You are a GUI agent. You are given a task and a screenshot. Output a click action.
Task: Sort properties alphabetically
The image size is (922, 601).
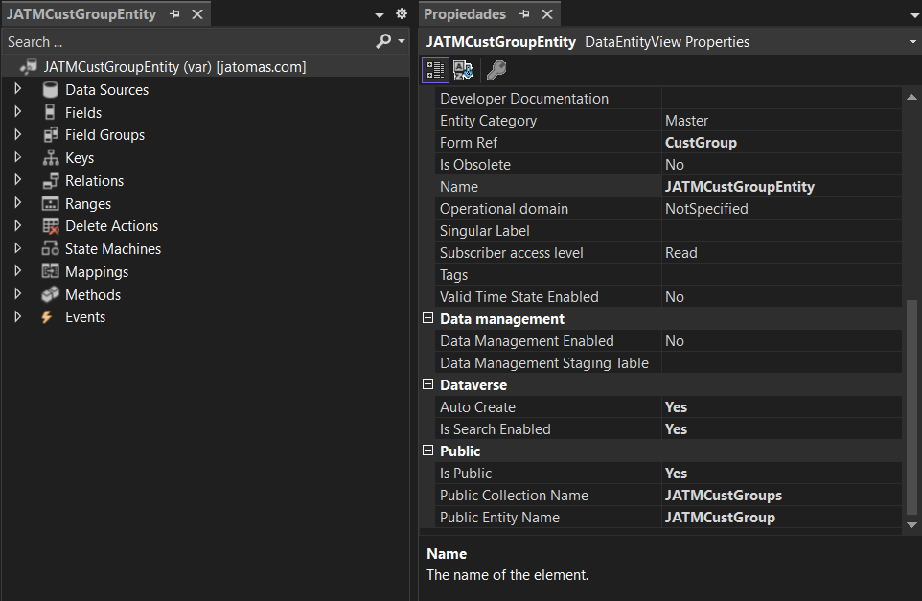click(x=463, y=70)
